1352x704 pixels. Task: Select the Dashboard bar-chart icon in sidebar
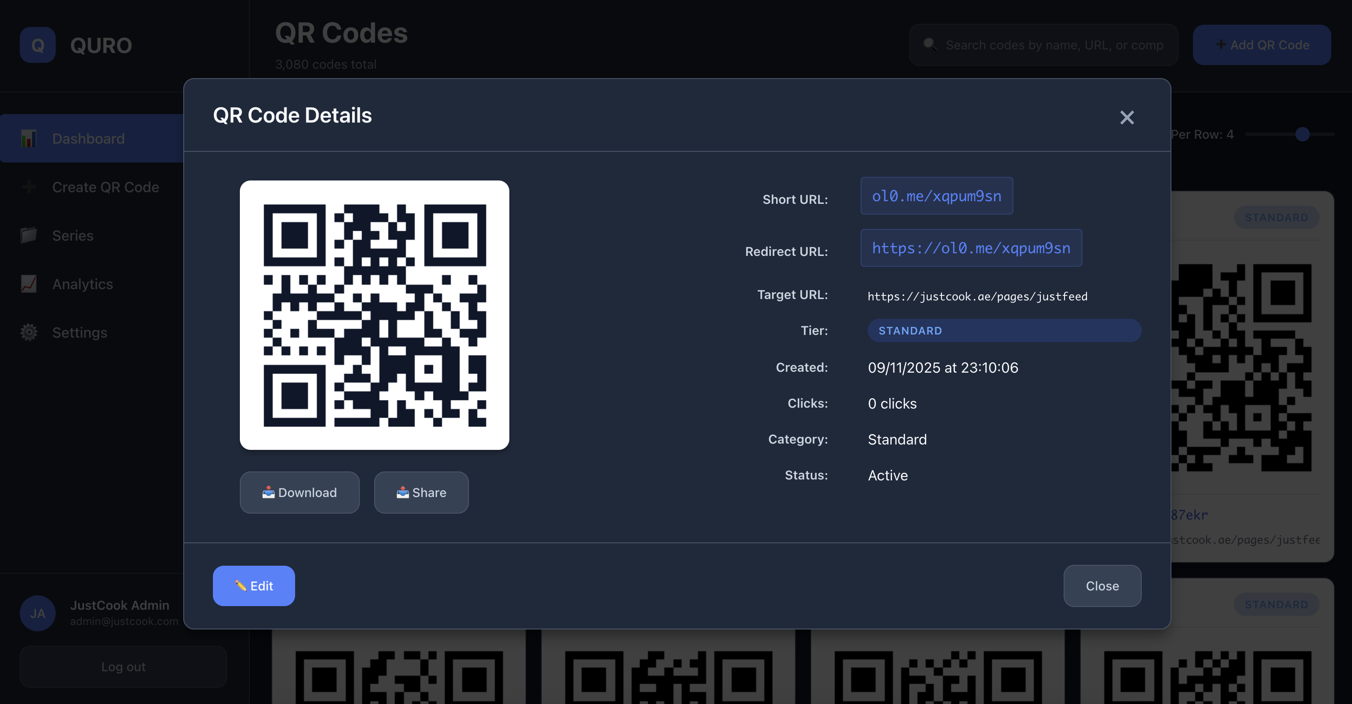pos(28,138)
